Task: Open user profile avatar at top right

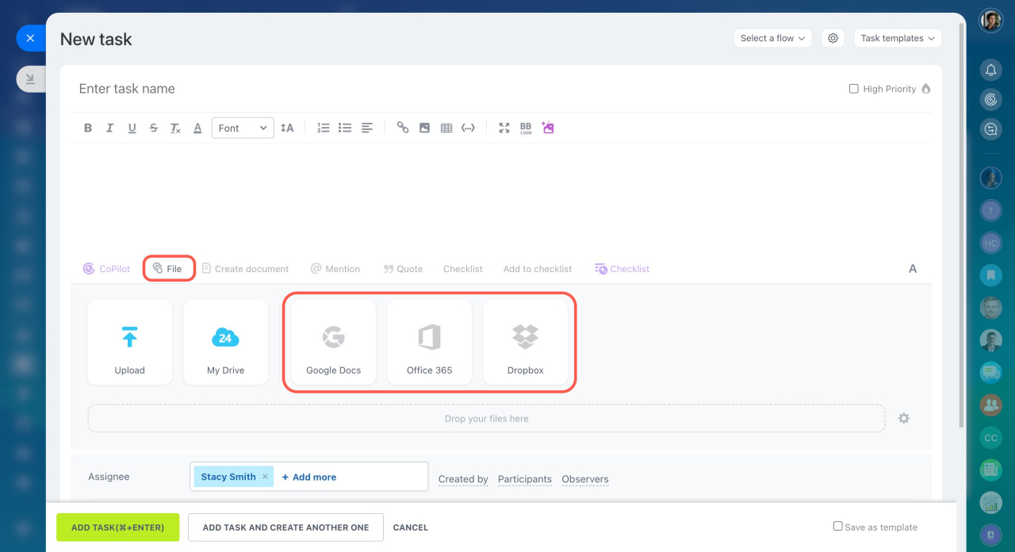Action: (991, 21)
